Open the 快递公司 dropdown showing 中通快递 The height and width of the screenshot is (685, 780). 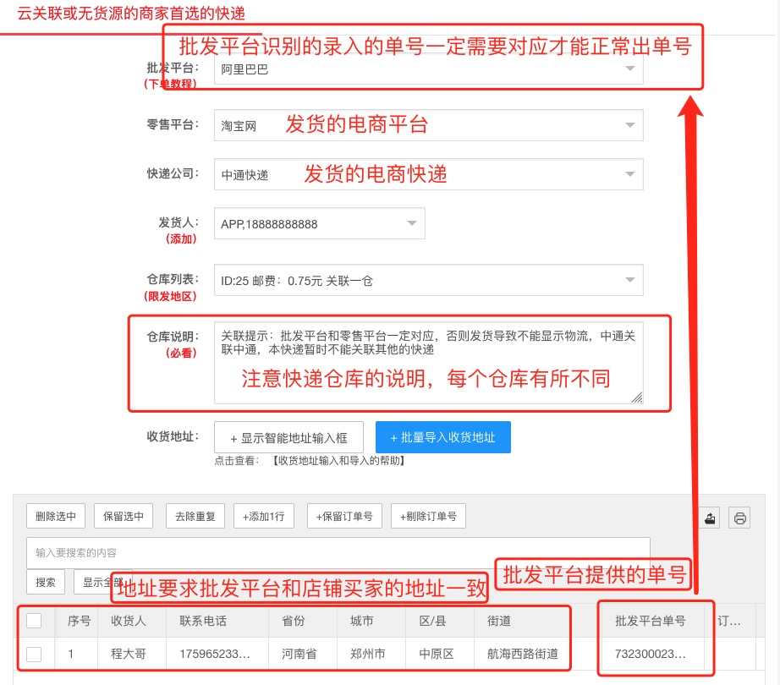pyautogui.click(x=427, y=174)
